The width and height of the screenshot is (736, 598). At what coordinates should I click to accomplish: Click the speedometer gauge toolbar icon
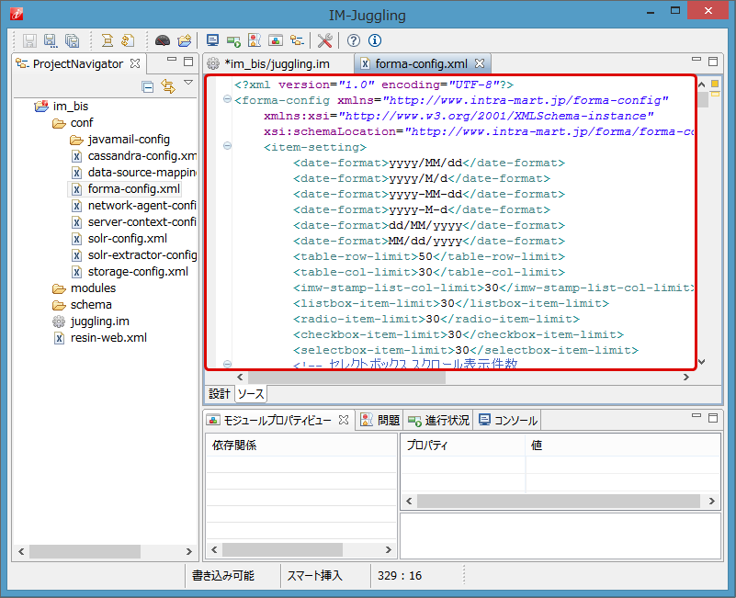pos(162,40)
